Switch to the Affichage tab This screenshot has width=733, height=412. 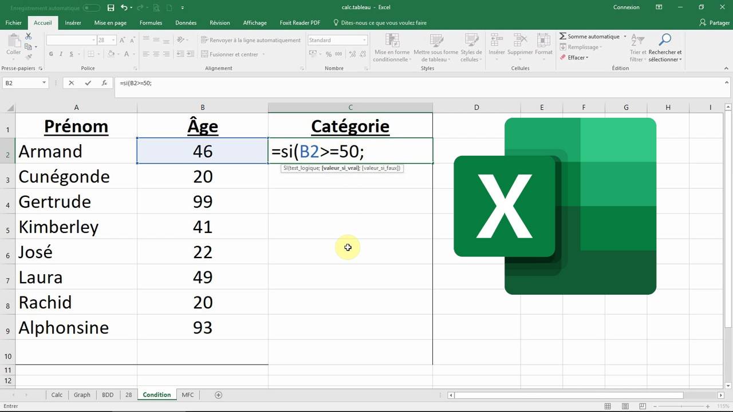(x=255, y=23)
